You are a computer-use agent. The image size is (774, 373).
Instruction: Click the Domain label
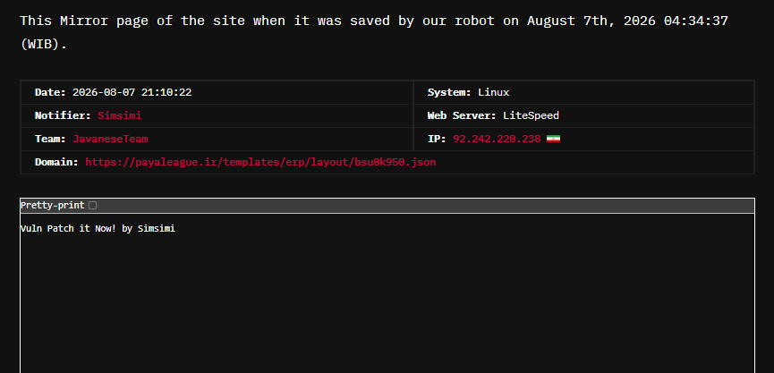point(56,162)
